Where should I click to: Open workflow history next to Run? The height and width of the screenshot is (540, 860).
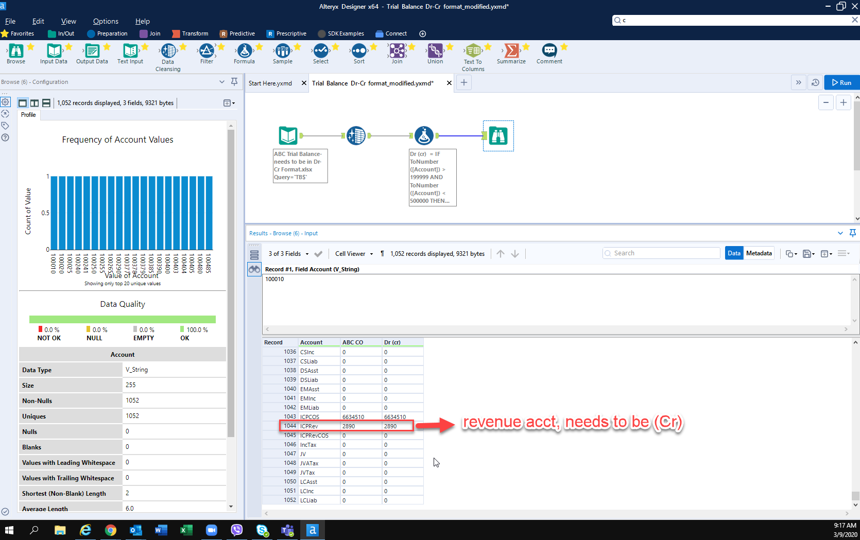(x=815, y=82)
